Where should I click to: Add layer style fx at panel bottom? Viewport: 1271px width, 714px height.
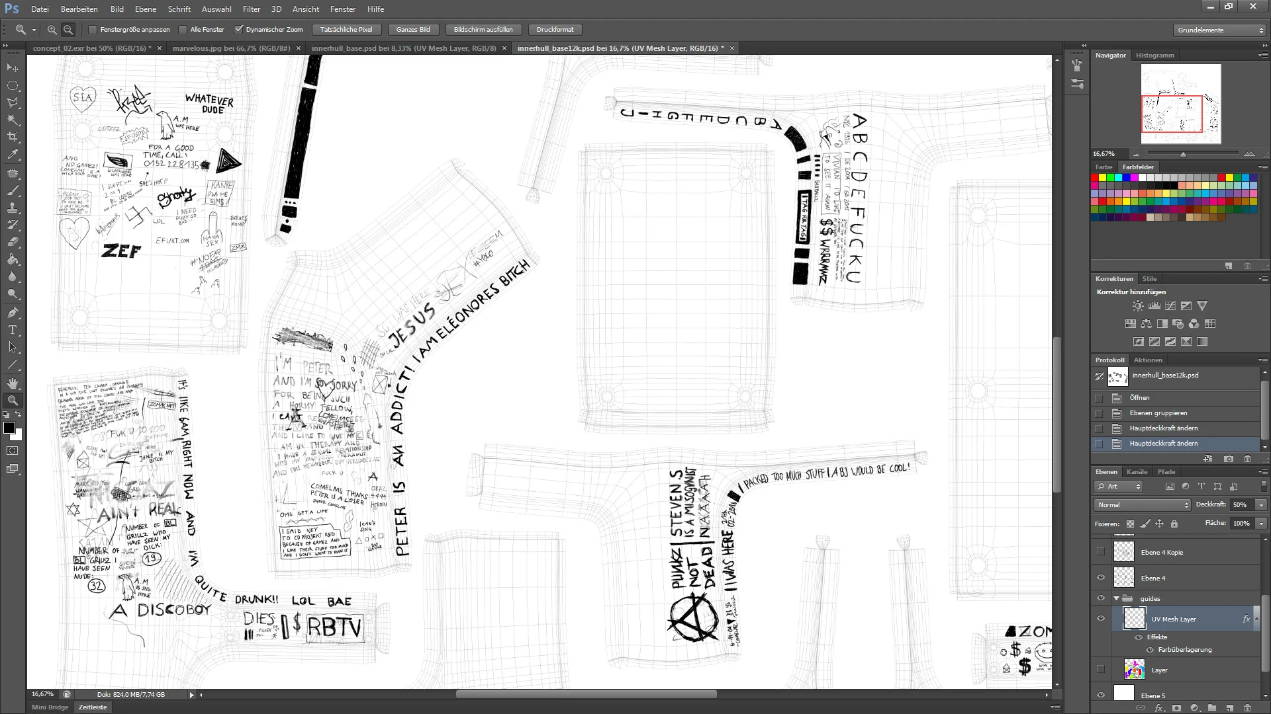1159,708
